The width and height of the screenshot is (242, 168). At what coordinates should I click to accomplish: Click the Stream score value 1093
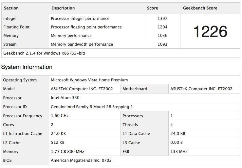162,44
